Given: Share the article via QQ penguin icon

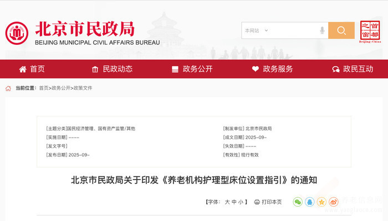Looking at the screenshot, I should (310, 202).
